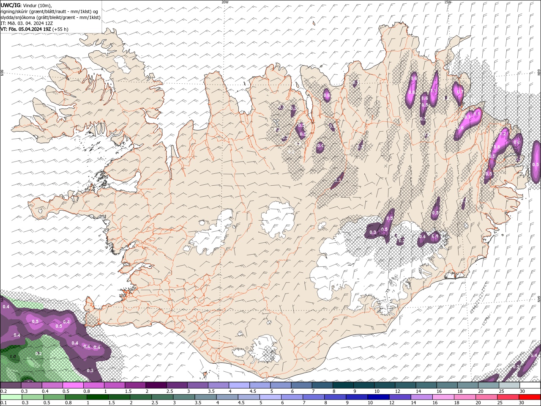This screenshot has width=541, height=406.
Task: Pick the gray-teal snow-scale swatch labeled 16
Action: click(x=447, y=385)
